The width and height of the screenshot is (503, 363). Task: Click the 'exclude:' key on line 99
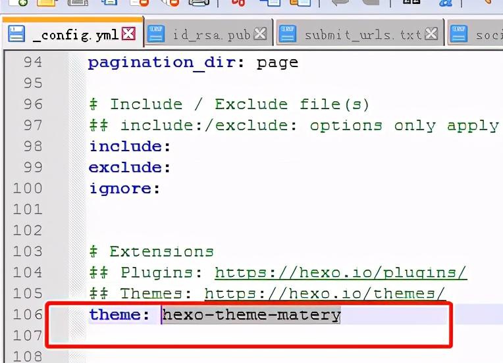(130, 167)
